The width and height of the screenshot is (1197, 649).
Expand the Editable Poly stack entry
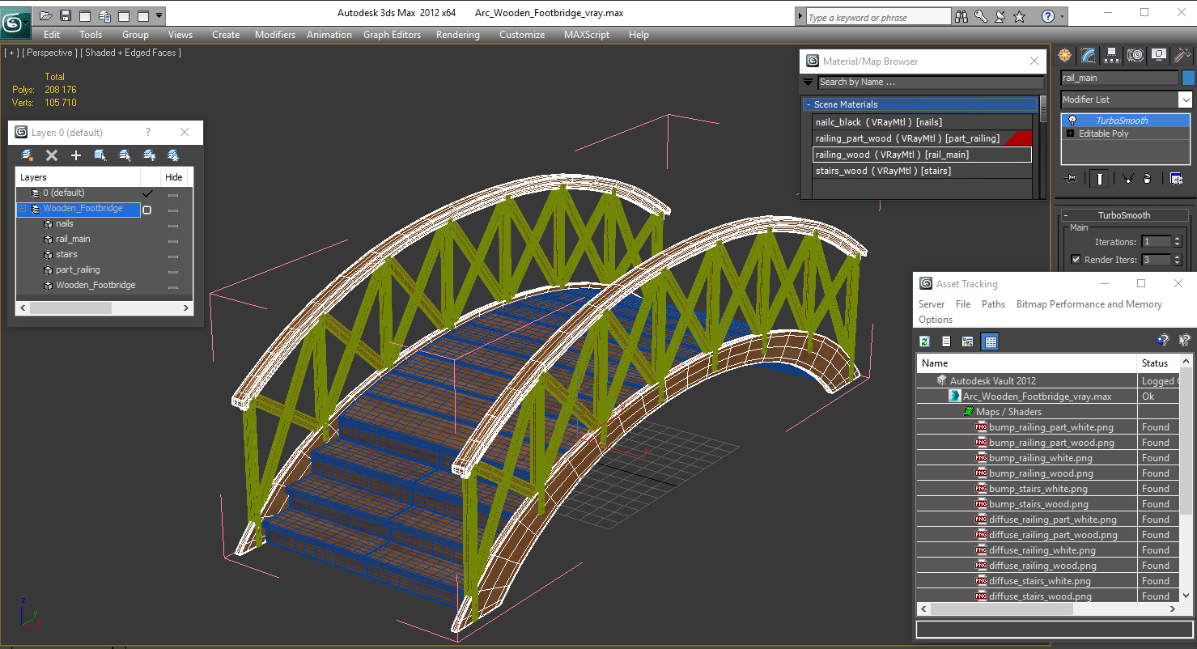coord(1072,134)
